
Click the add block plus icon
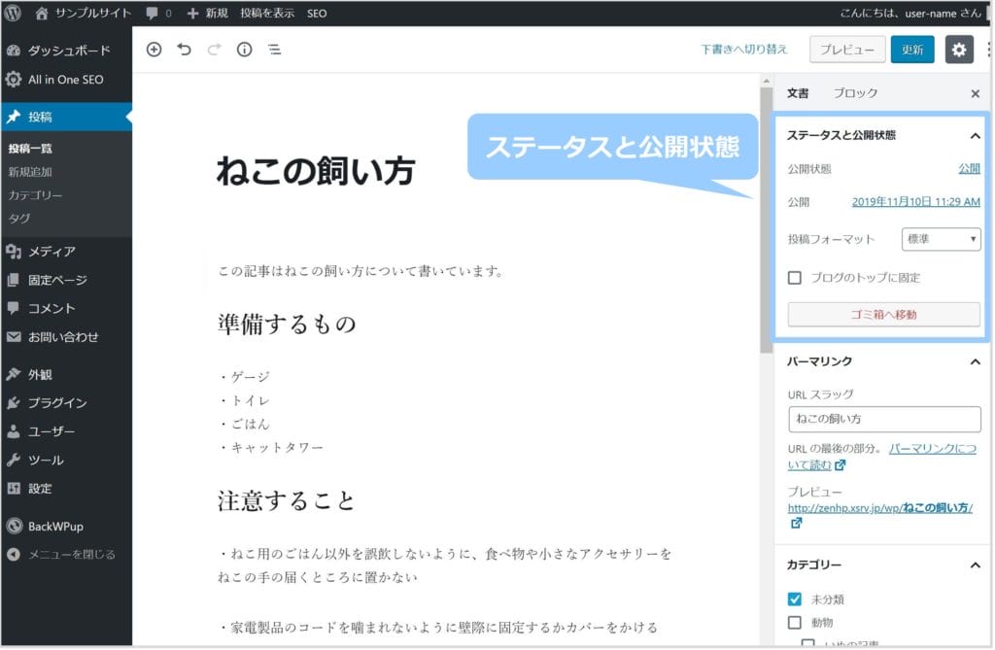point(154,50)
